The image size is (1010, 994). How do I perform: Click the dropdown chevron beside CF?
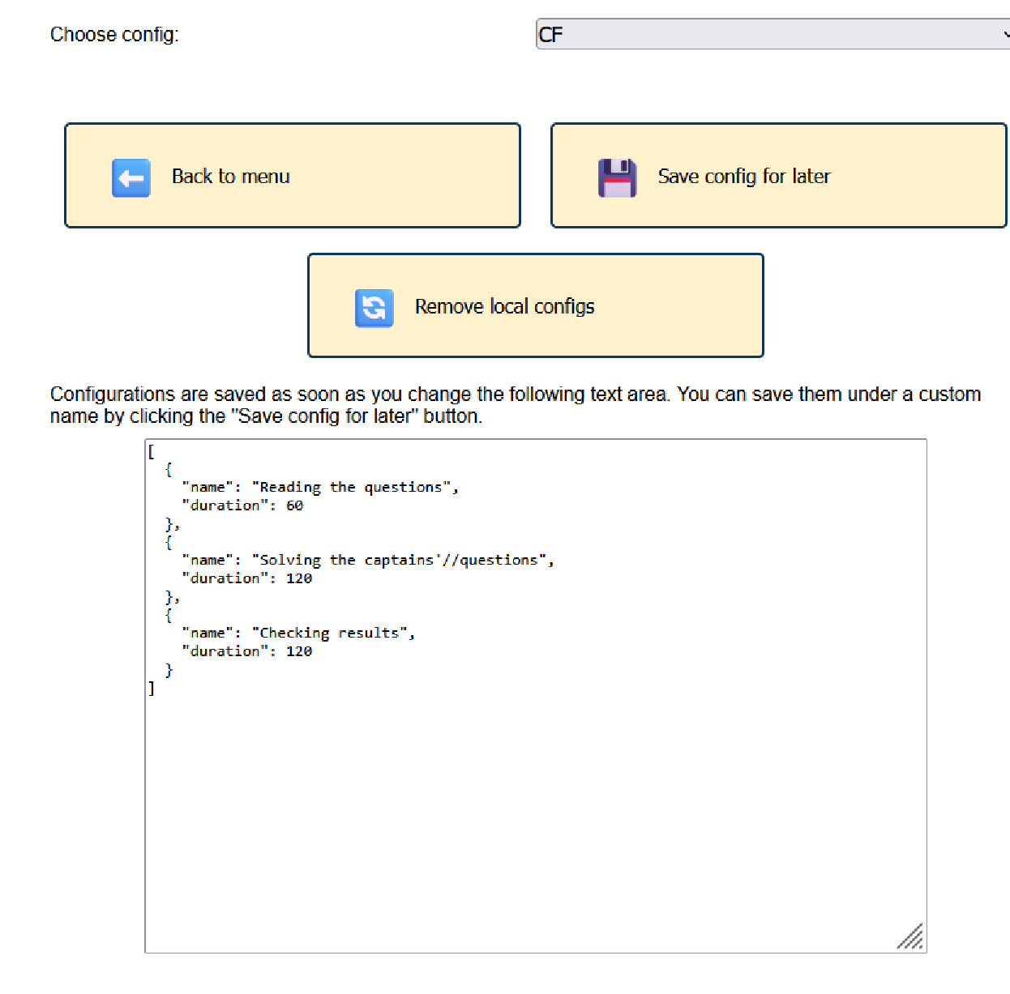pyautogui.click(x=1005, y=35)
